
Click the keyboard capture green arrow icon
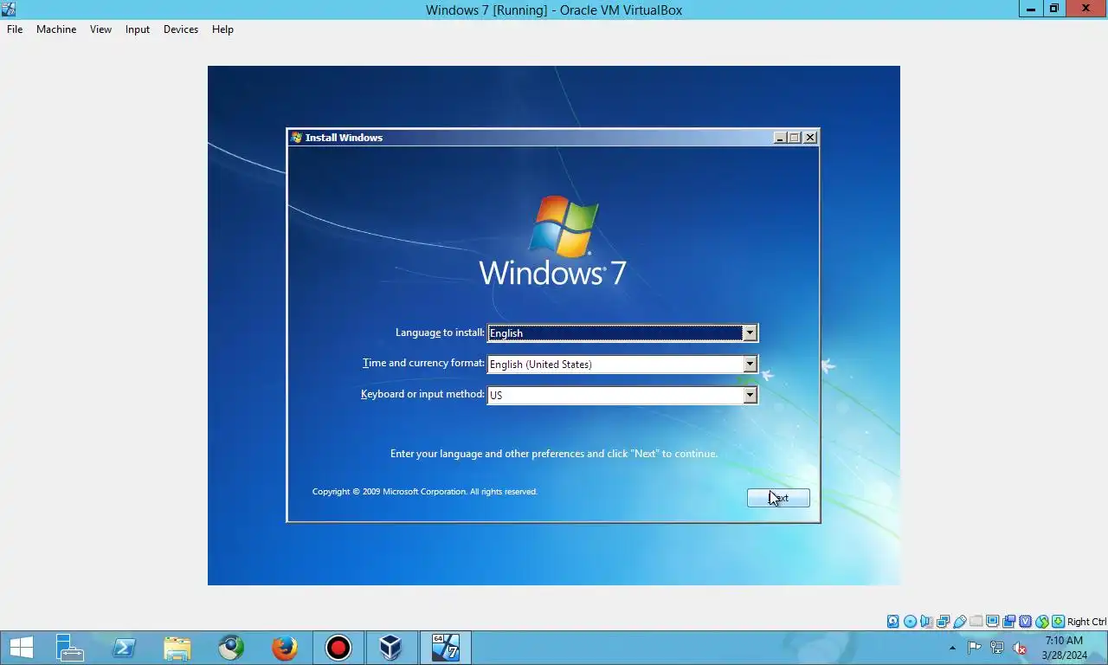[1058, 622]
